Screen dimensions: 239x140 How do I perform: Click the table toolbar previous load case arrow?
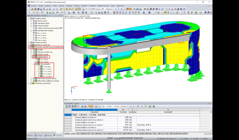tap(131, 106)
